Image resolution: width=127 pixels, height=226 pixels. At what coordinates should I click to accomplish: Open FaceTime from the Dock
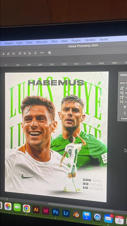(17, 207)
